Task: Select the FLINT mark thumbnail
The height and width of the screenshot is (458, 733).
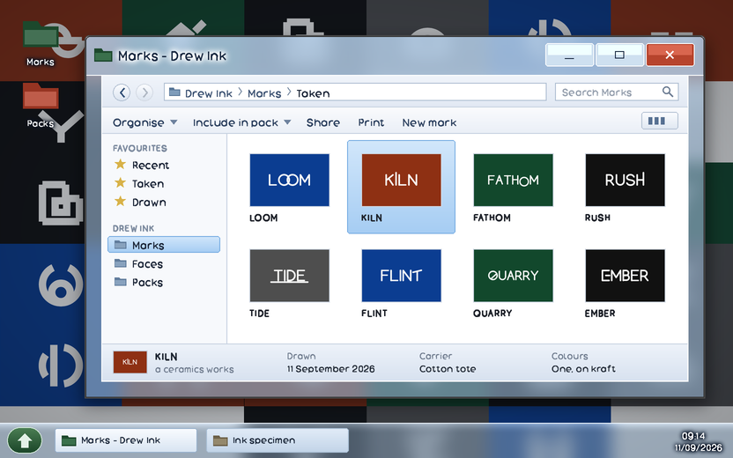Action: [401, 276]
